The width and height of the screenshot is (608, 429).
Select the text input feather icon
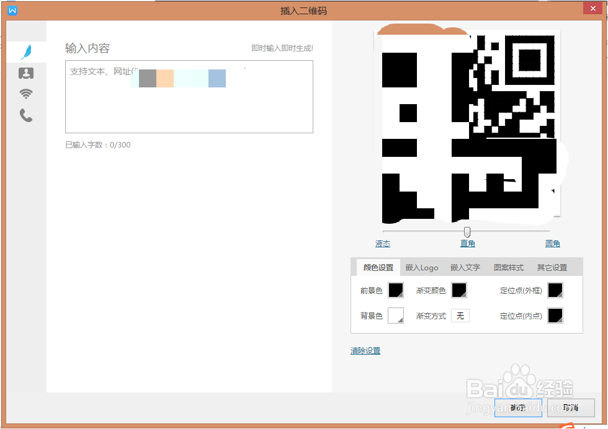pyautogui.click(x=26, y=52)
